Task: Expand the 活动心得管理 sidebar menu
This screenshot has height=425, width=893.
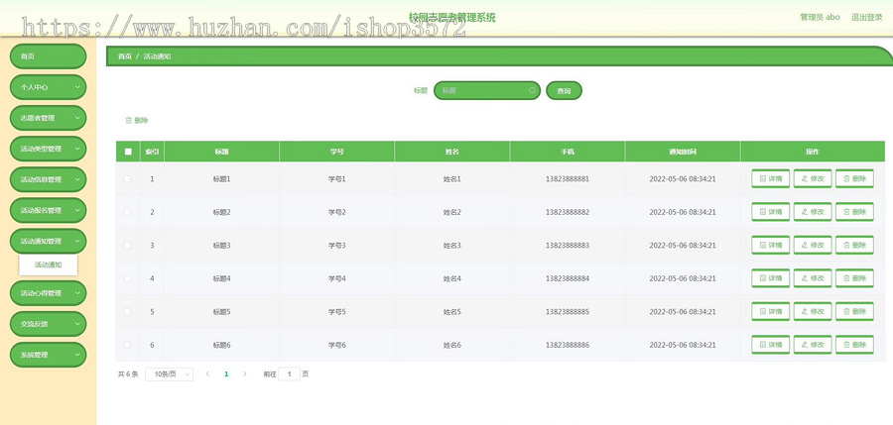Action: coord(49,293)
